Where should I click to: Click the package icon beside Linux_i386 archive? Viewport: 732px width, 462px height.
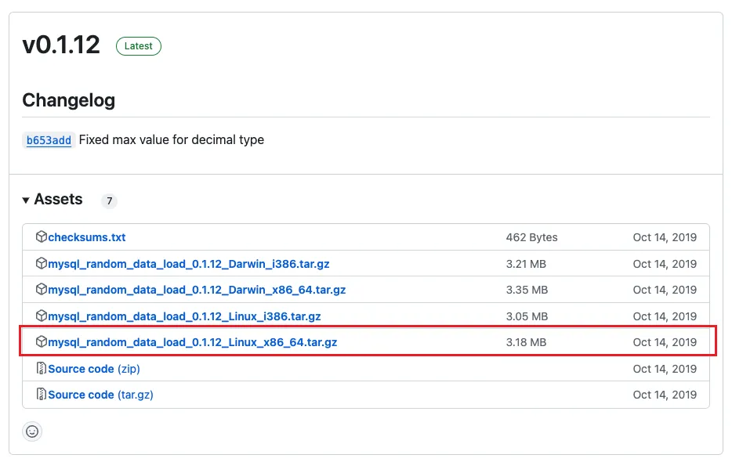pyautogui.click(x=41, y=316)
